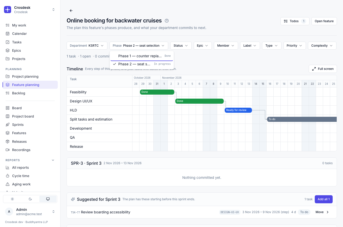The image size is (343, 227).
Task: Open the Cycle time report
Action: (x=30, y=176)
